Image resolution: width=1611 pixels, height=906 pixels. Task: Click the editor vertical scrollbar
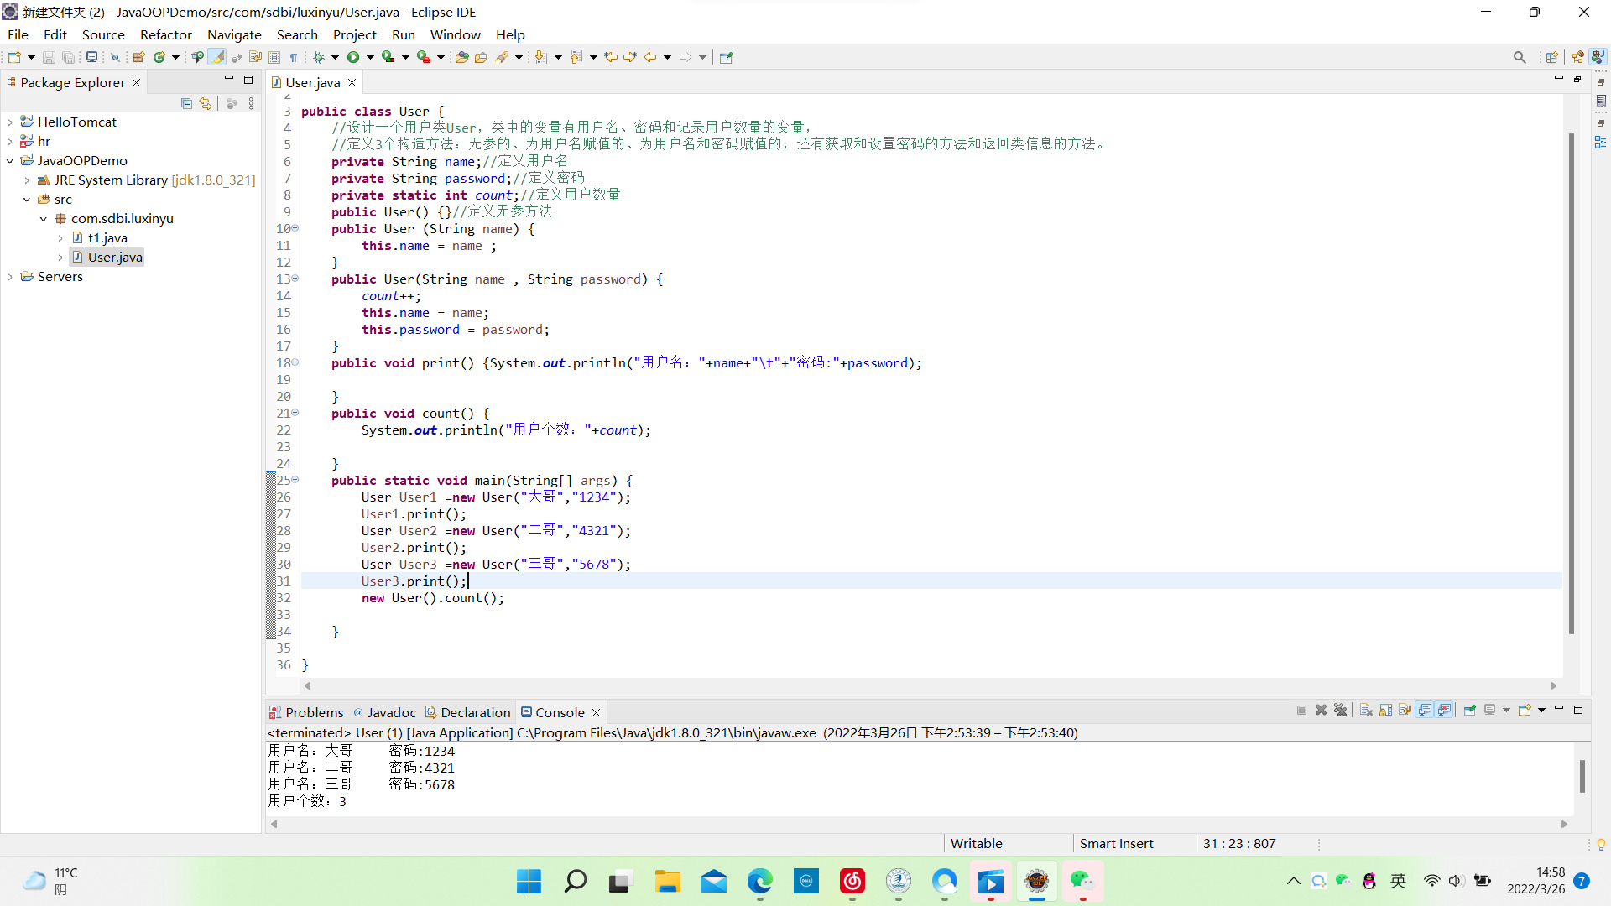(x=1571, y=383)
